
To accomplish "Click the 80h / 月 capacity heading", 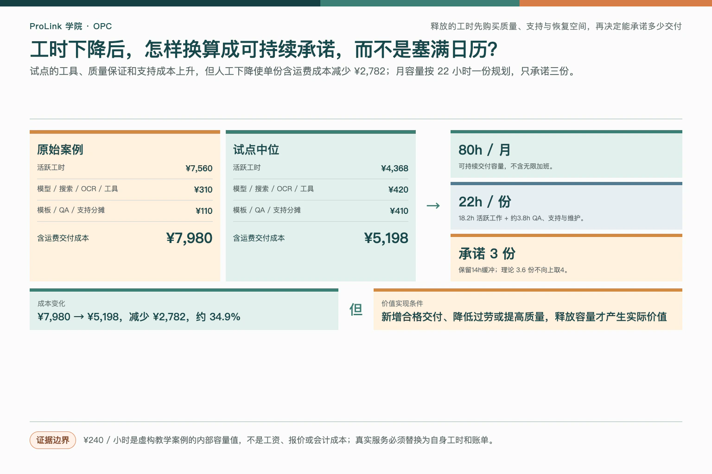I will point(484,150).
